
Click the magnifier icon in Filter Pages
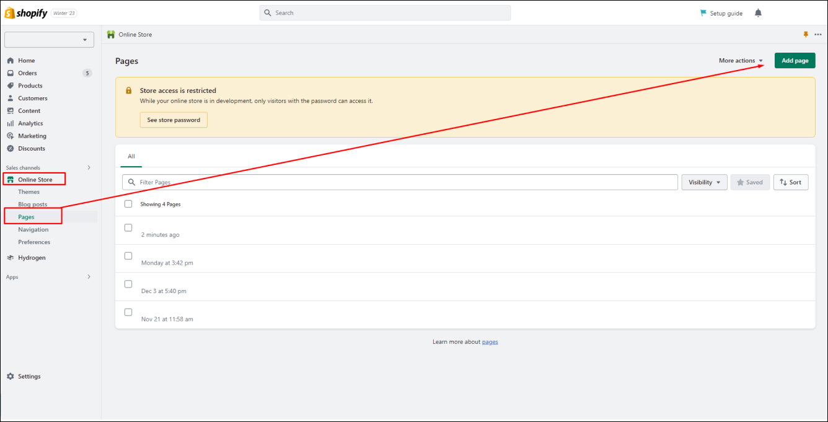click(x=131, y=182)
